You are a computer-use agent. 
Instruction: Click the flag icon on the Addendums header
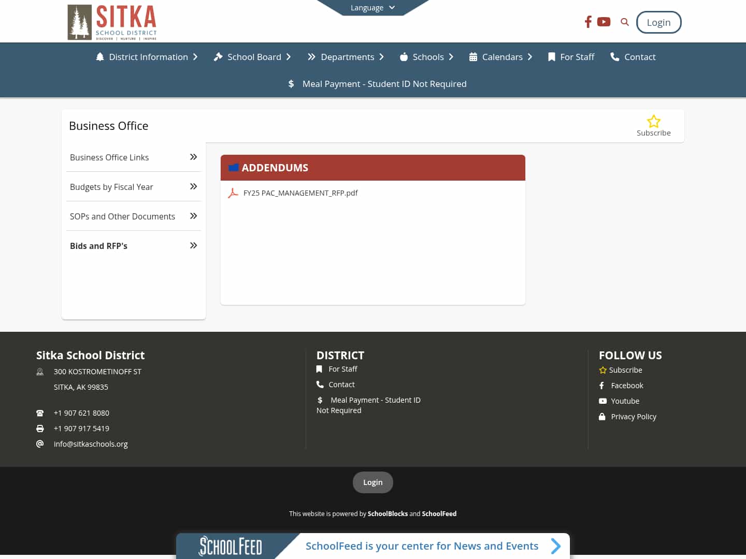(234, 167)
